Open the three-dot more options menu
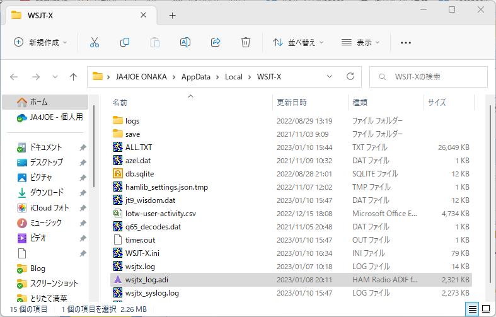This screenshot has height=317, width=496. click(405, 42)
